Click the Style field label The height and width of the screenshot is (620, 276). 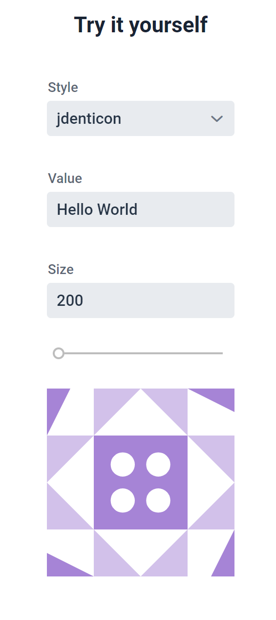[63, 88]
